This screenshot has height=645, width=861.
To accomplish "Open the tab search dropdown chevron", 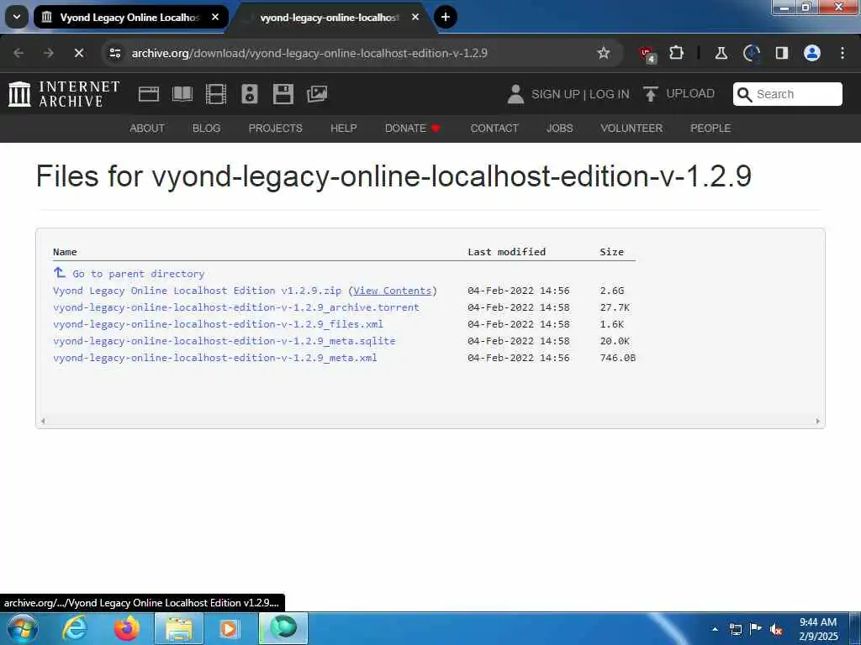I will point(17,17).
